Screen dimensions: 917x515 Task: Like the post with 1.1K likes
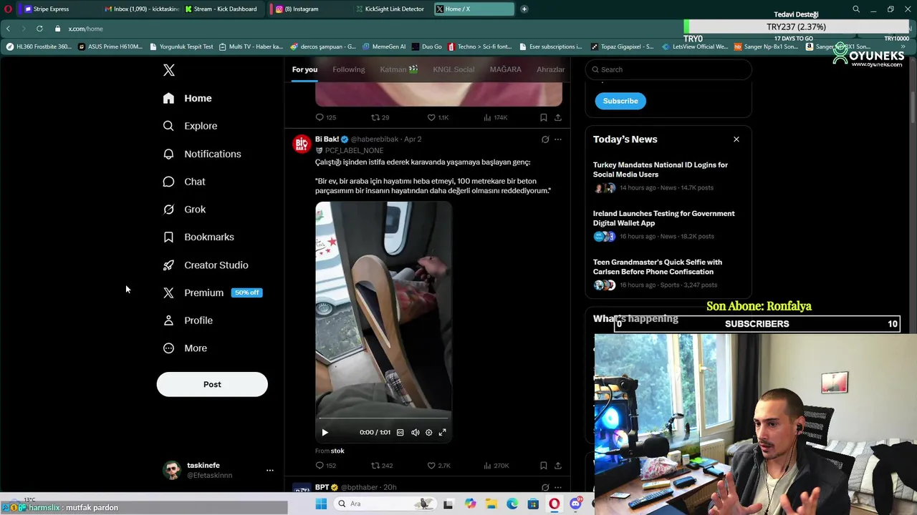[x=438, y=117]
